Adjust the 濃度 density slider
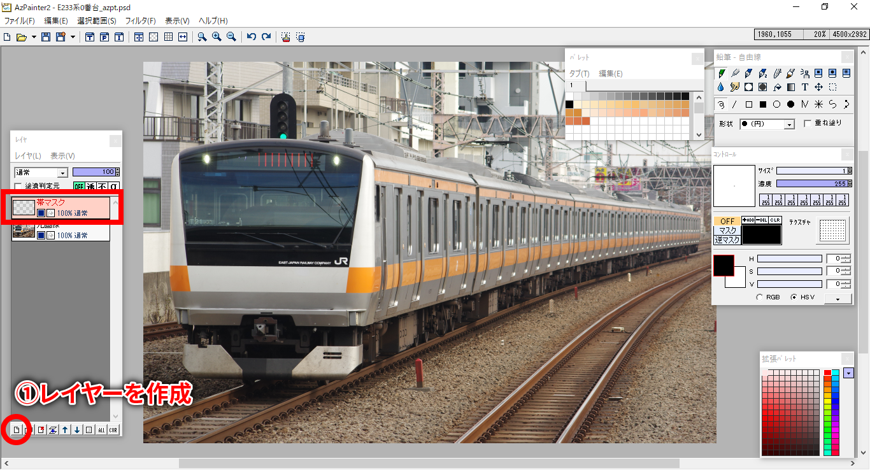 [x=814, y=183]
